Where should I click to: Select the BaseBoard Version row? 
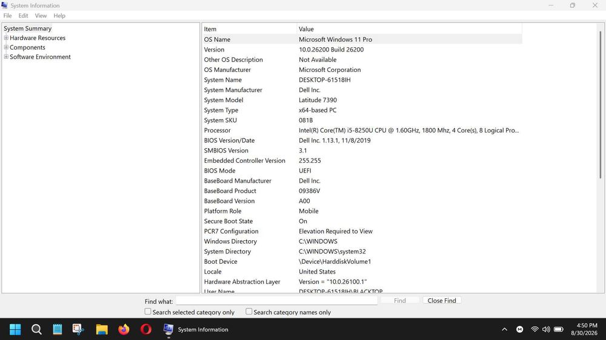point(362,201)
